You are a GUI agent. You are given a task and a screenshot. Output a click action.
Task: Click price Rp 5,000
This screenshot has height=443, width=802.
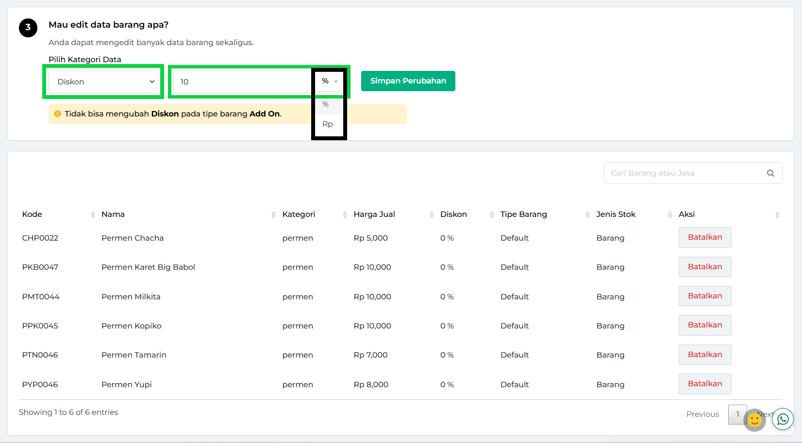371,238
